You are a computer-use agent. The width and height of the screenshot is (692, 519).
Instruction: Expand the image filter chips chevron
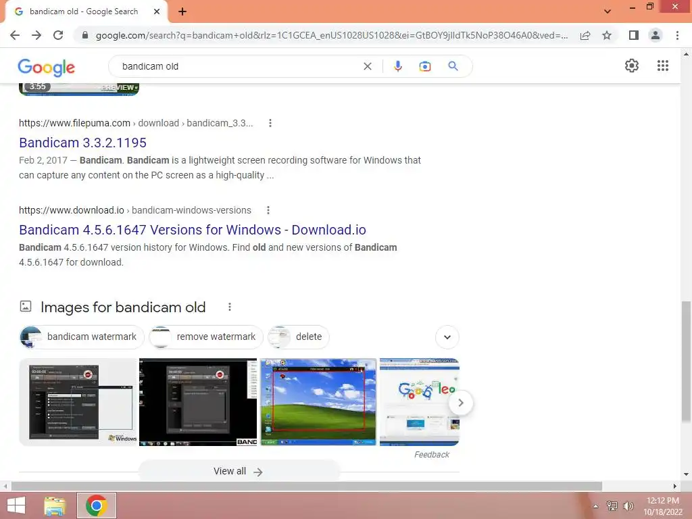(x=447, y=337)
